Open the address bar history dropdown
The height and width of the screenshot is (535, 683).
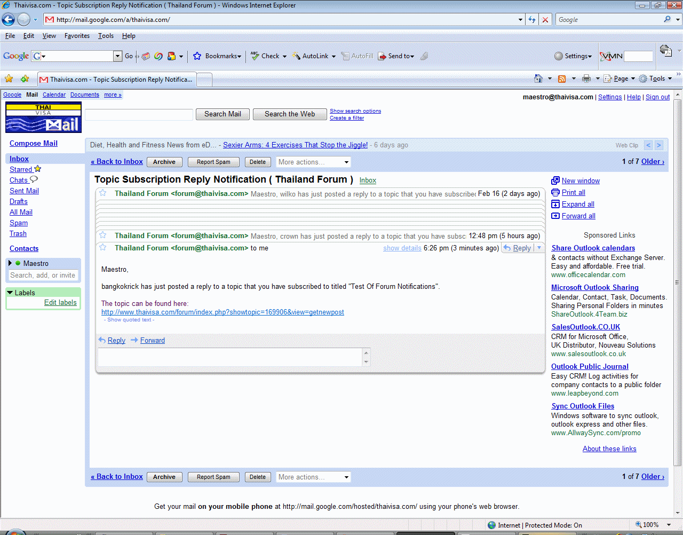tap(520, 20)
